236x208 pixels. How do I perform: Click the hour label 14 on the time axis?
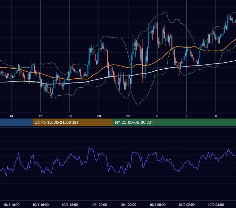(x=11, y=116)
